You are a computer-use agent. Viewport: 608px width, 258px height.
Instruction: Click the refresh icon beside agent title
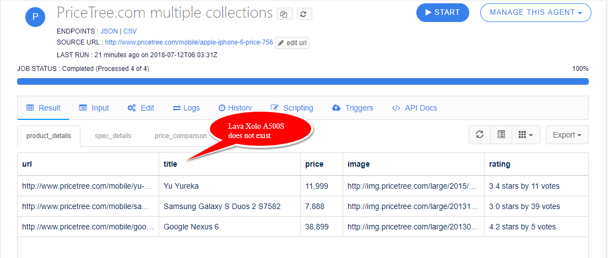(x=305, y=14)
